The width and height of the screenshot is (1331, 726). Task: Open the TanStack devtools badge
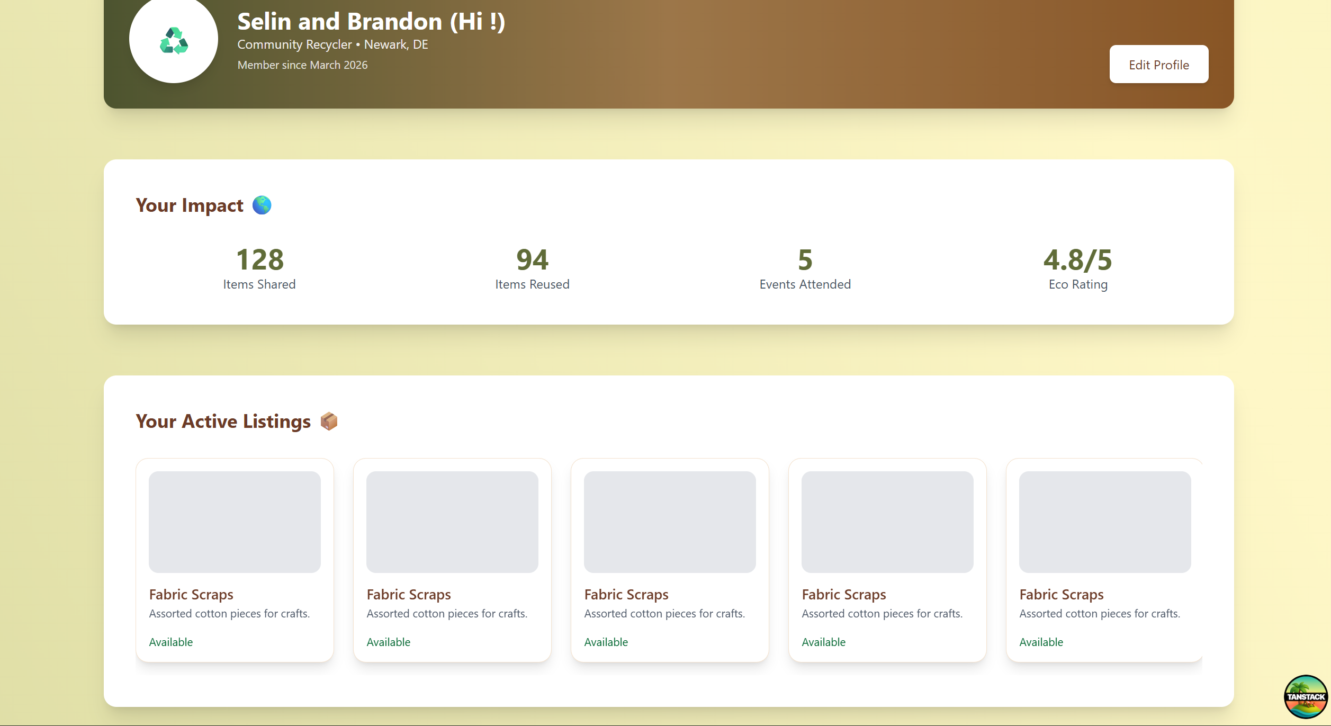(x=1305, y=696)
